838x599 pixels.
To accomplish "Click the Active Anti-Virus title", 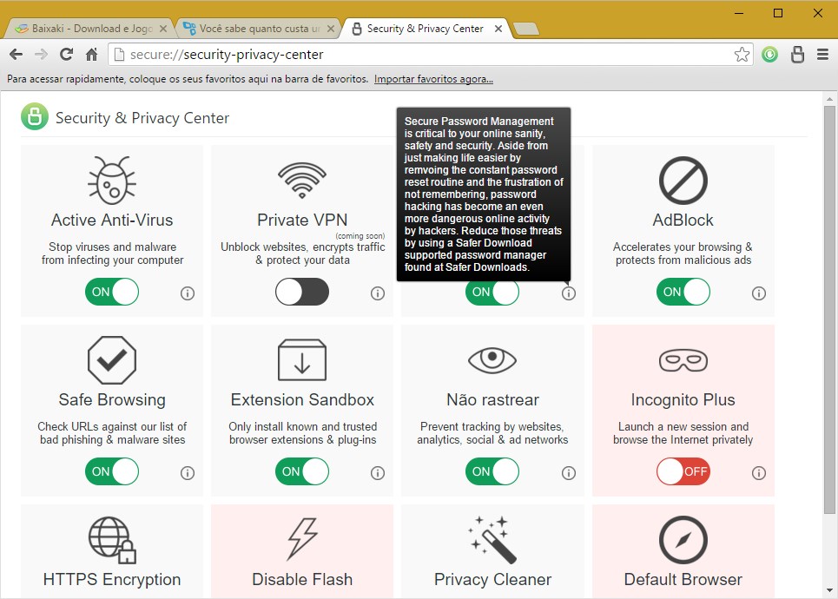I will click(112, 221).
